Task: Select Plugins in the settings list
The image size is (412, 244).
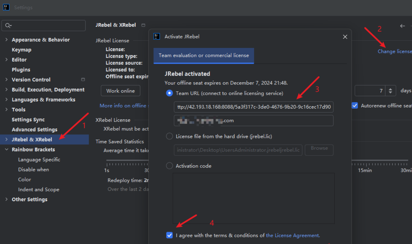Action: pyautogui.click(x=21, y=70)
